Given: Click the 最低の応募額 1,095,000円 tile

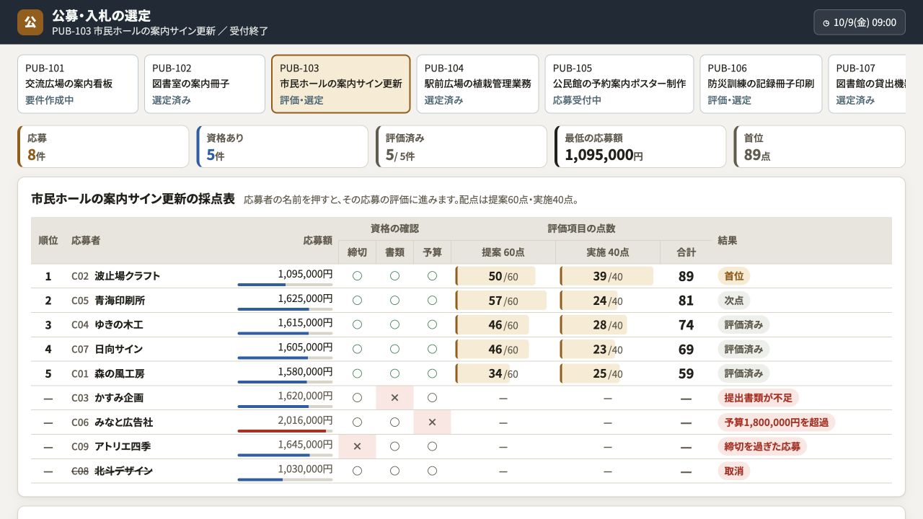Looking at the screenshot, I should [640, 146].
